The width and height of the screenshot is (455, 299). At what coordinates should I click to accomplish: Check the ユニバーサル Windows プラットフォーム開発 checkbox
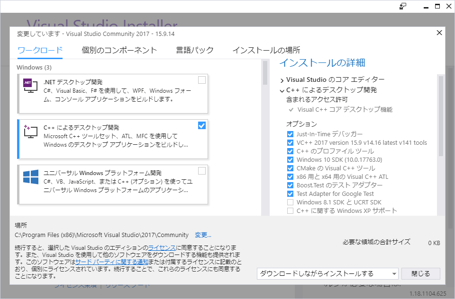[202, 171]
